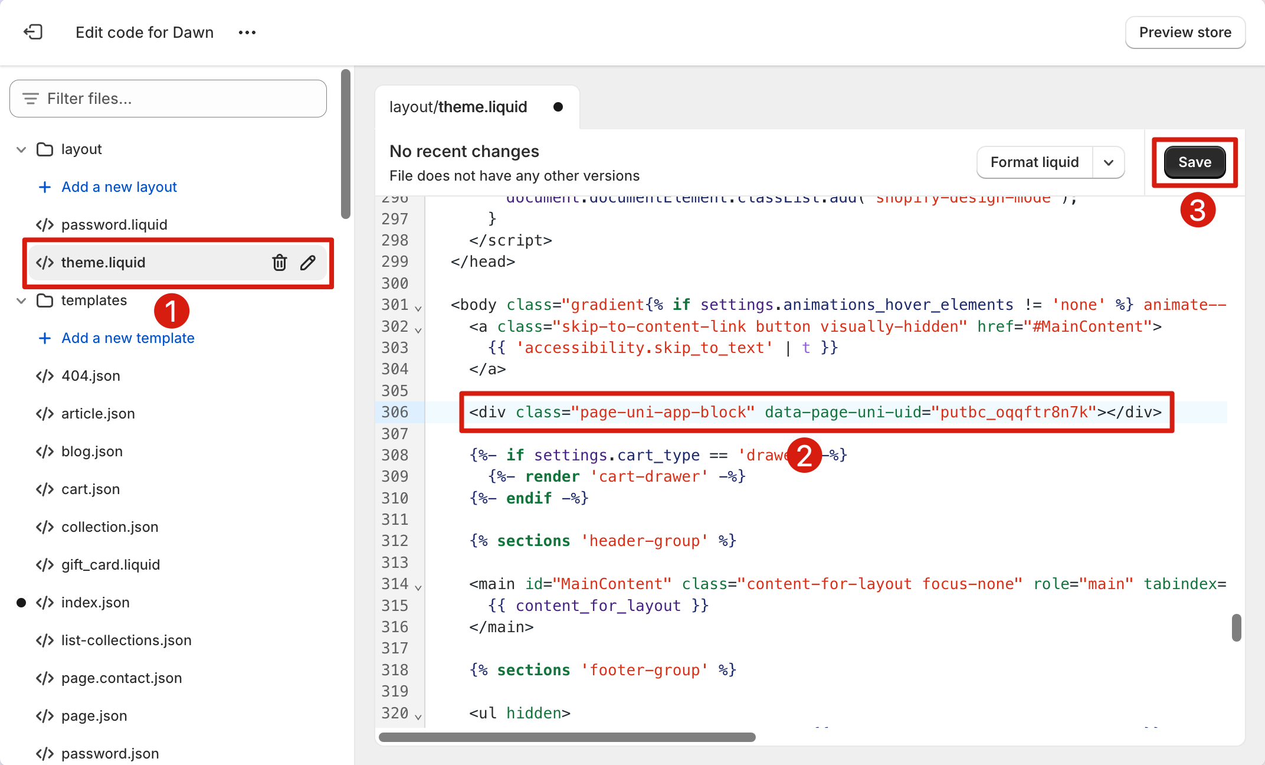Viewport: 1265px width, 765px height.
Task: Open blog.json file
Action: pyautogui.click(x=92, y=452)
